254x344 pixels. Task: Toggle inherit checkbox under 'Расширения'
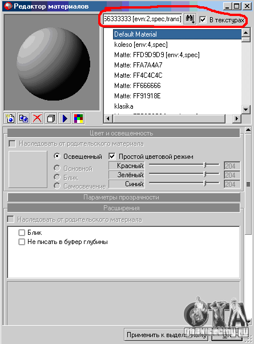(x=10, y=219)
